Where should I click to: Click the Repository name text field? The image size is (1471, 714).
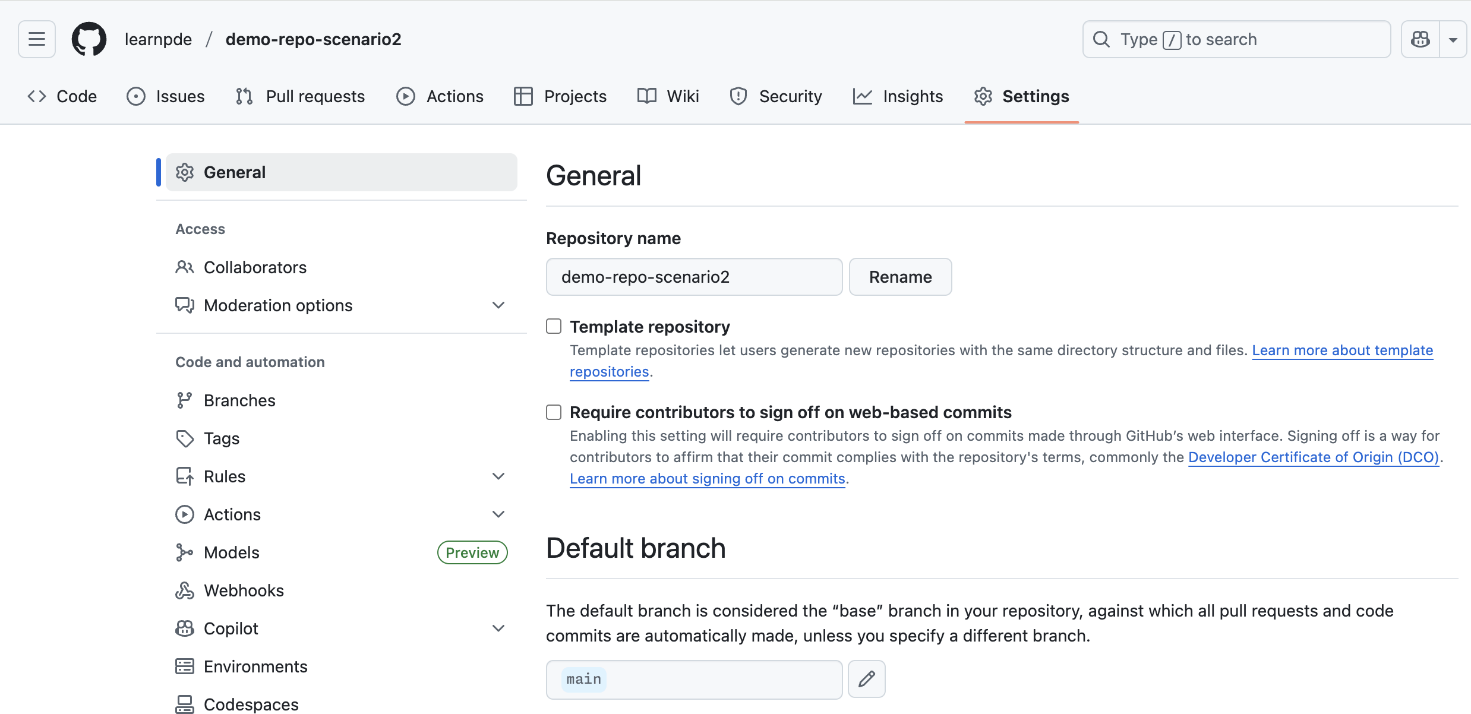click(694, 277)
